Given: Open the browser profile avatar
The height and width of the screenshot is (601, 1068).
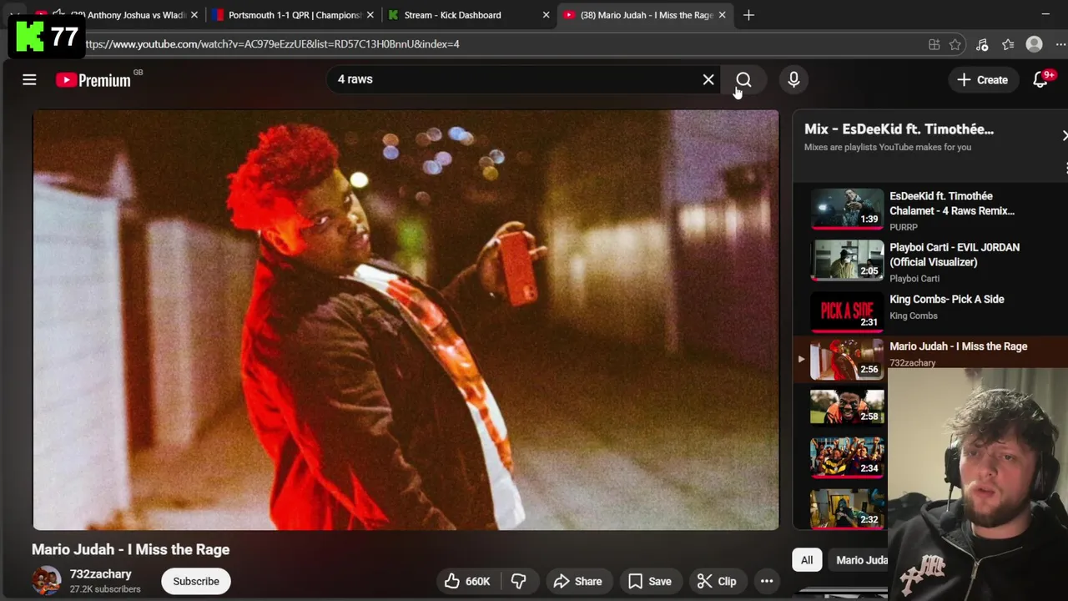Looking at the screenshot, I should pyautogui.click(x=1034, y=44).
